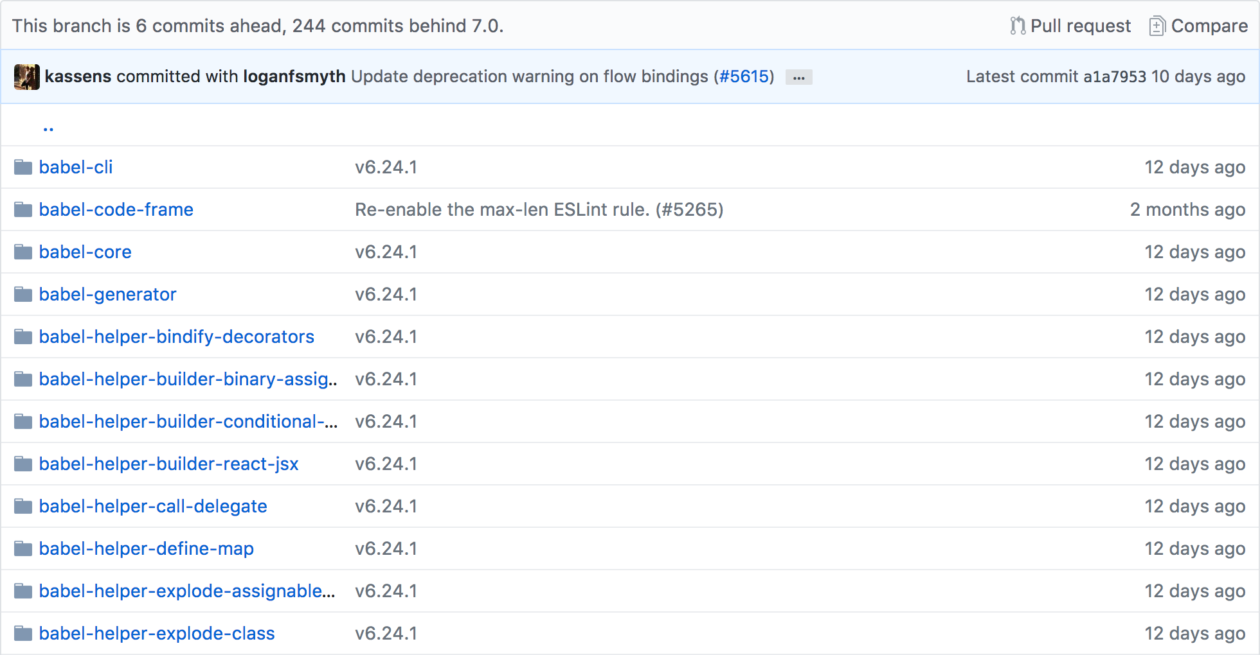The image size is (1260, 655).
Task: Click v6.24.1 in babel-helper-explode-class row
Action: coord(386,633)
